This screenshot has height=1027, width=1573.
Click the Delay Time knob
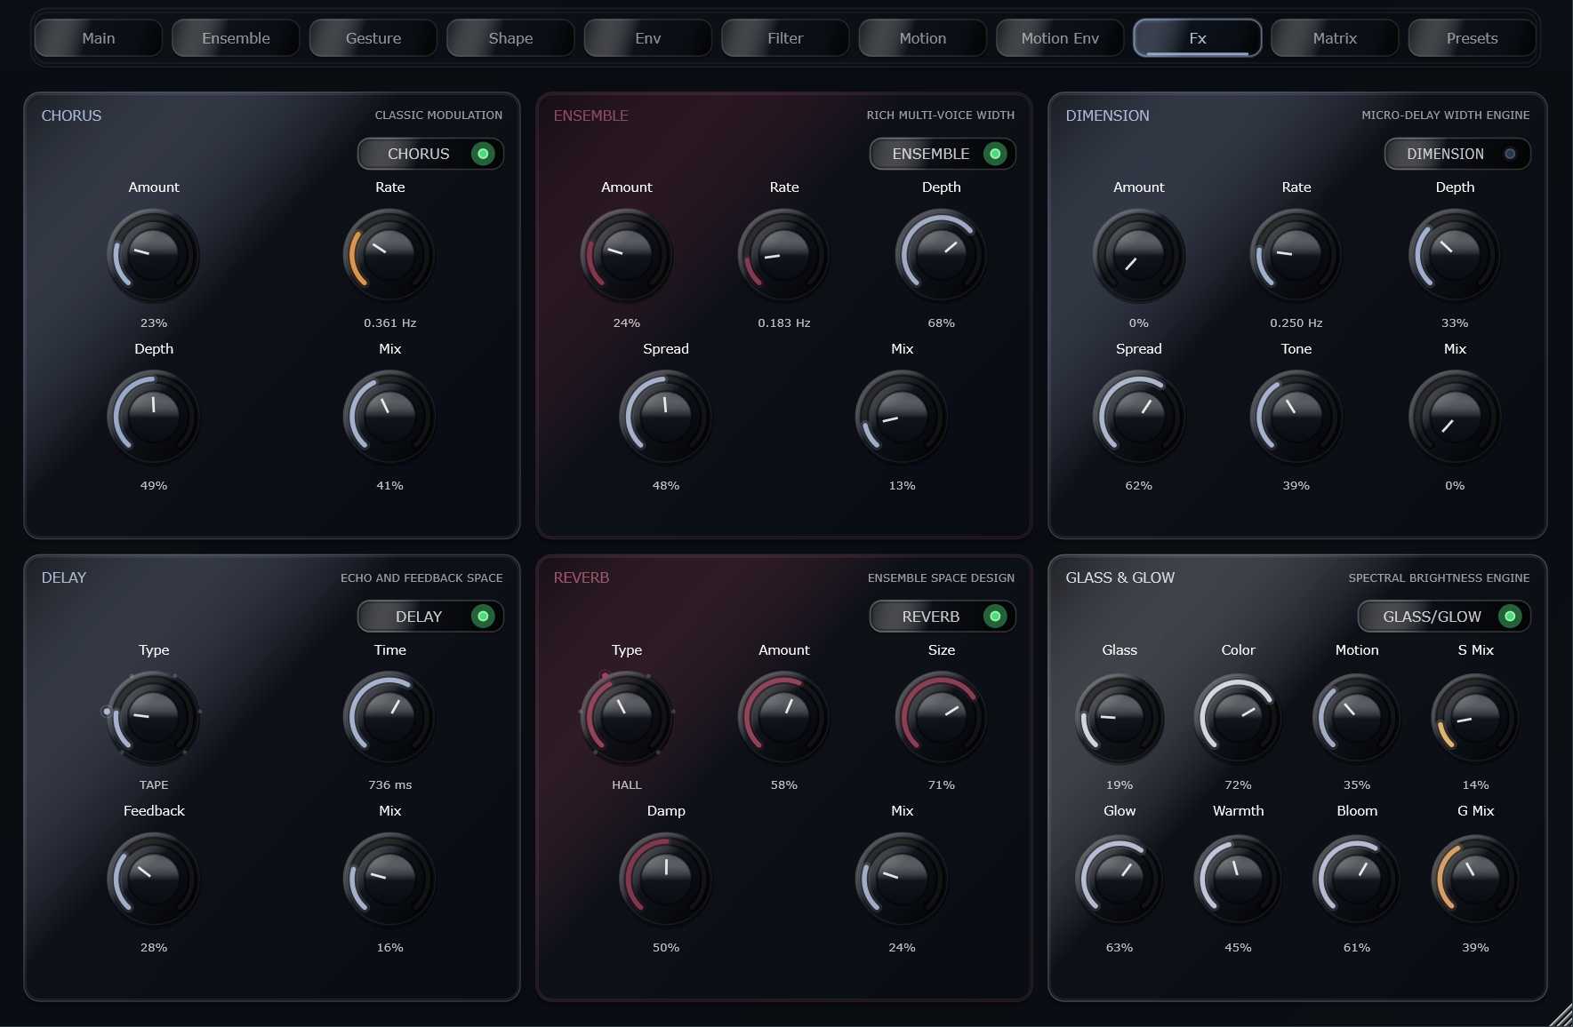[389, 718]
